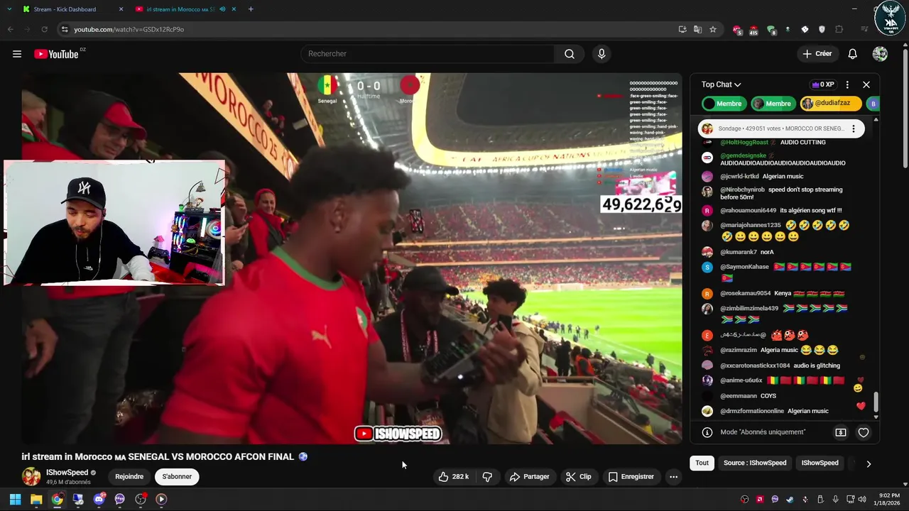The image size is (909, 511).
Task: Click into the Rechercher search field
Action: pos(428,54)
